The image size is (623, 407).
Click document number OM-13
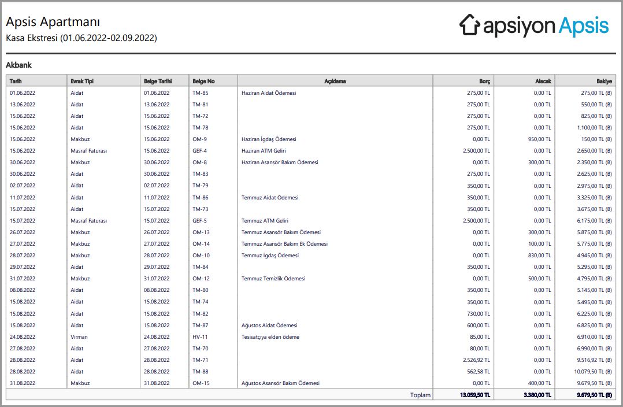pyautogui.click(x=201, y=232)
